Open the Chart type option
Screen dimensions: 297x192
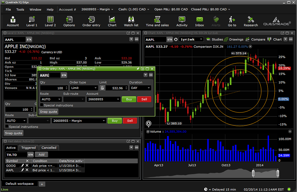[x=274, y=39]
